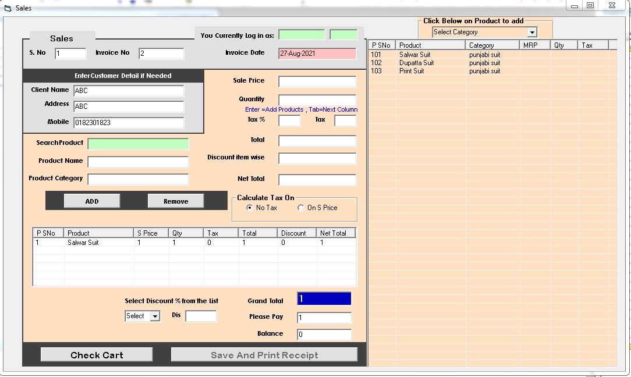Select the On S Price radio option
Image resolution: width=631 pixels, height=377 pixels.
[301, 208]
